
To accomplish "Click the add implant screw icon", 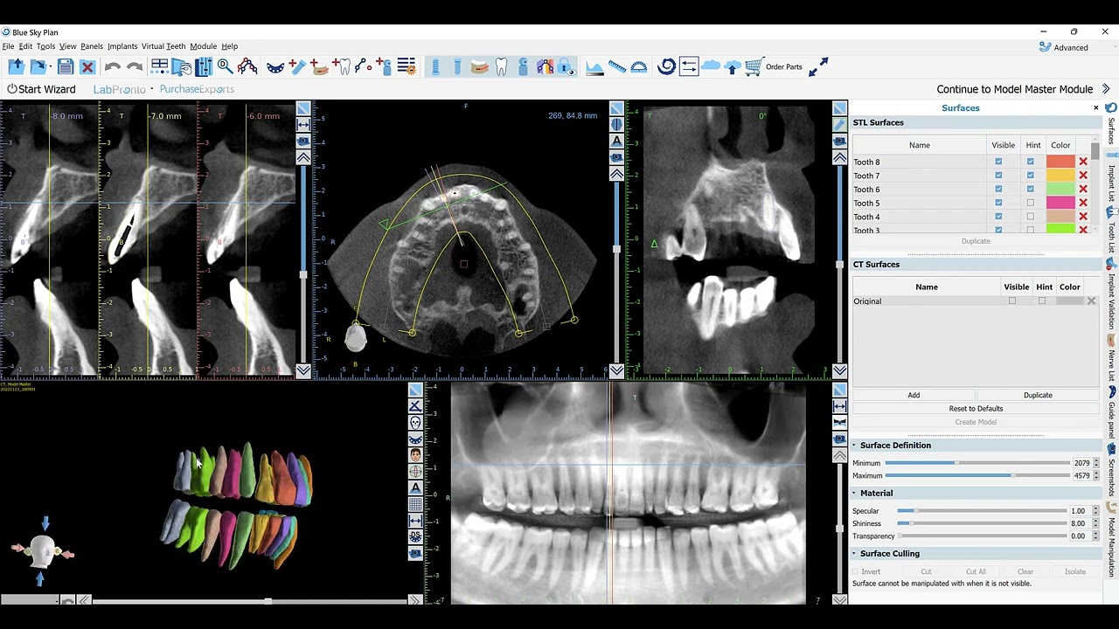I will pos(297,66).
